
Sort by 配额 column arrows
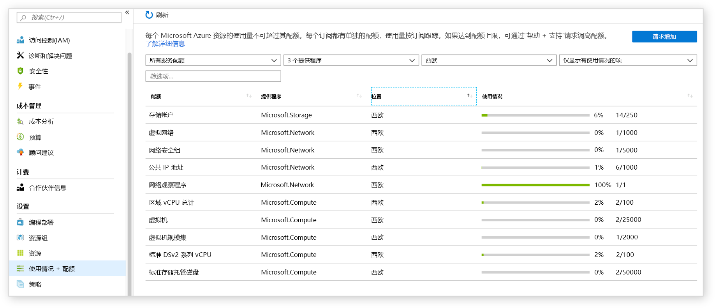coord(249,96)
